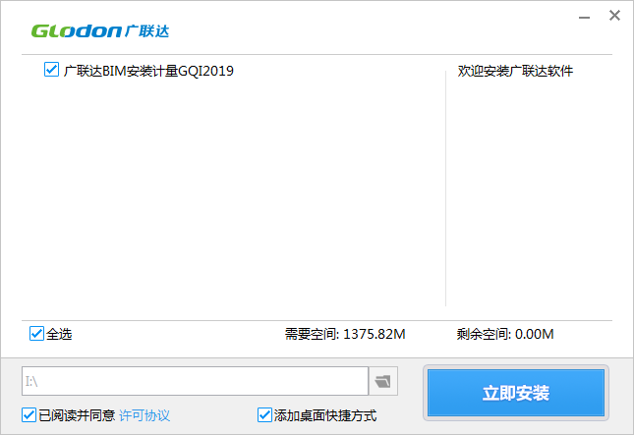This screenshot has width=634, height=435.
Task: Click the 需要空间: 1375.82M text
Action: pyautogui.click(x=345, y=334)
